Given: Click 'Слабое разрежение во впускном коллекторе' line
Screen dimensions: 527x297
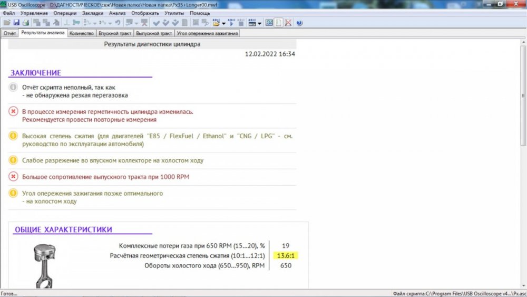Looking at the screenshot, I should coord(113,160).
